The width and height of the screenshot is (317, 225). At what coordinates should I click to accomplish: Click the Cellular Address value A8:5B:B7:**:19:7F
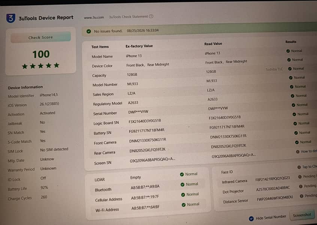click(x=145, y=197)
